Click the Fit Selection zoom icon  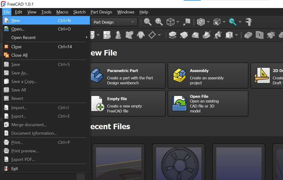[159, 22]
